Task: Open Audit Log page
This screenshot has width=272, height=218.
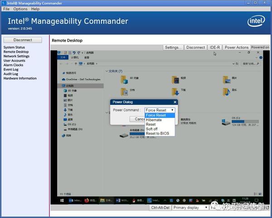Action: pos(11,74)
